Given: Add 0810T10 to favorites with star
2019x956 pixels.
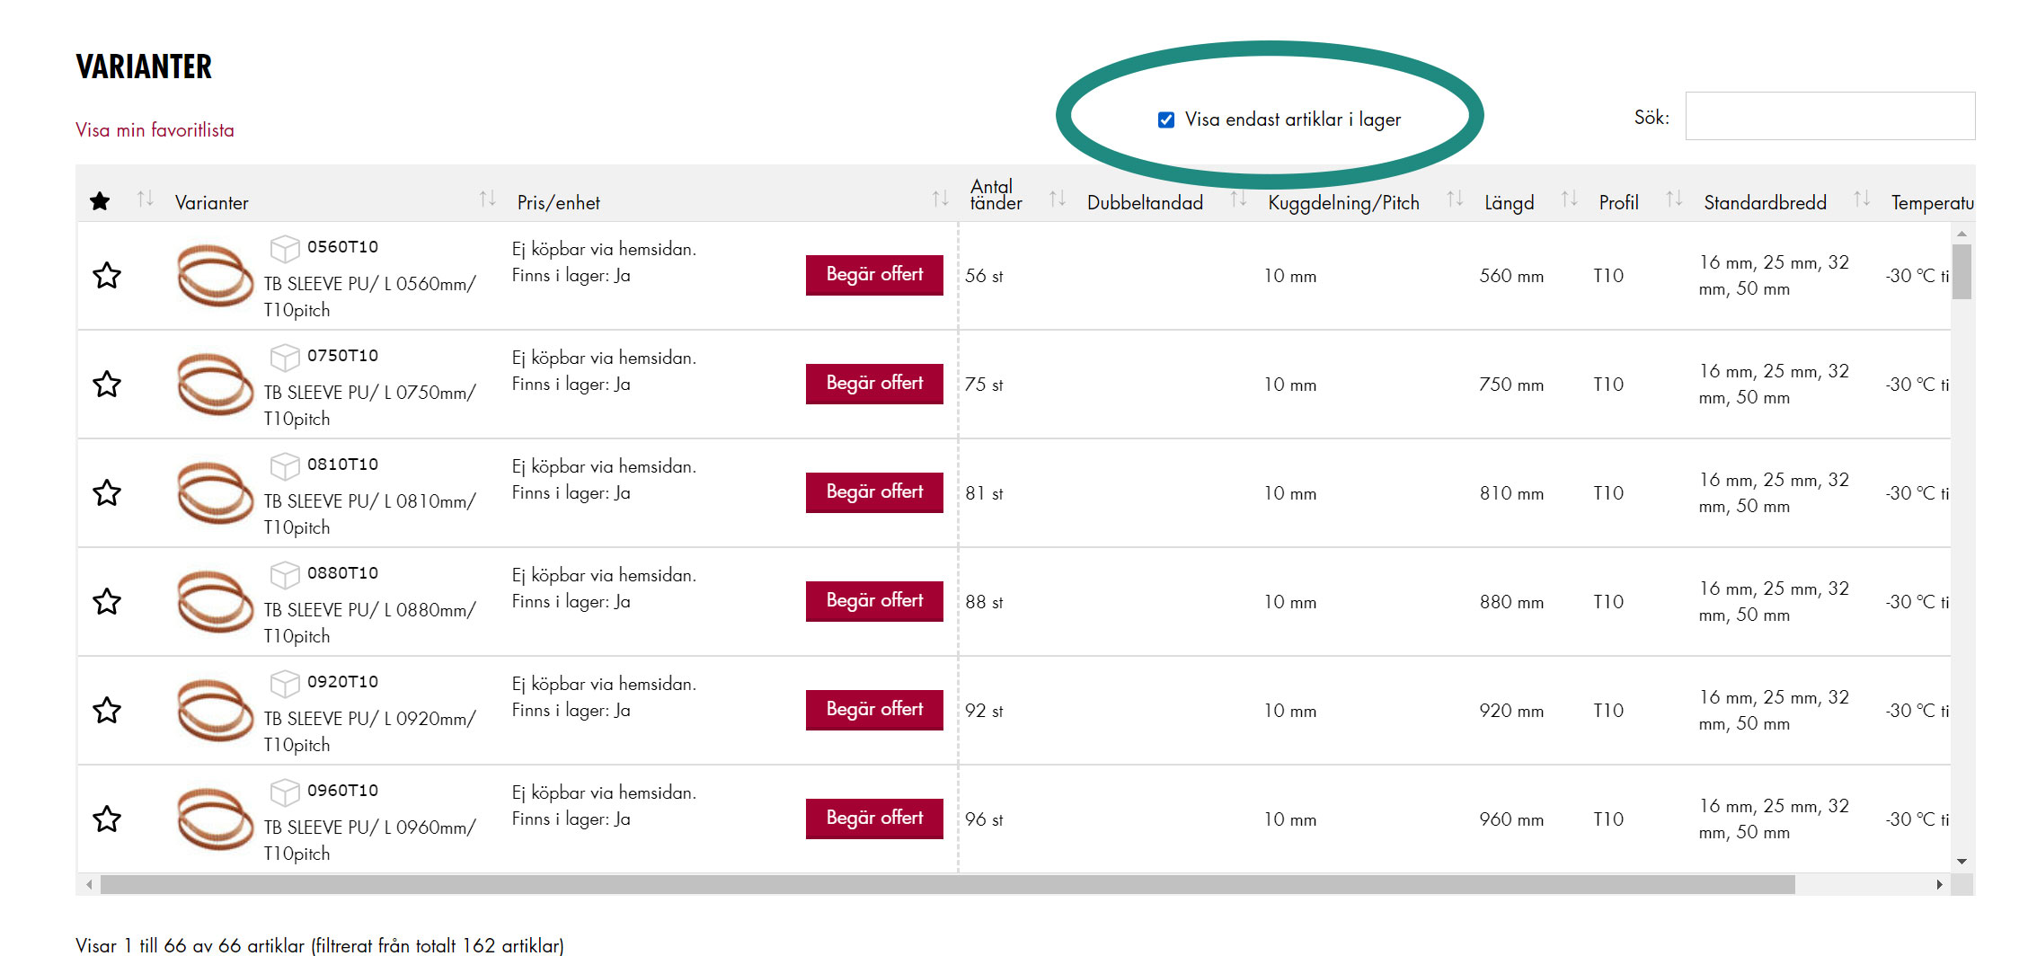Looking at the screenshot, I should tap(107, 492).
